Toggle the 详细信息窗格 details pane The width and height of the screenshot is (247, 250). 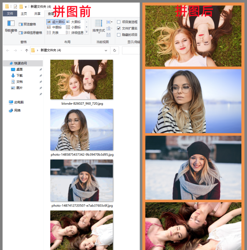click(x=30, y=33)
